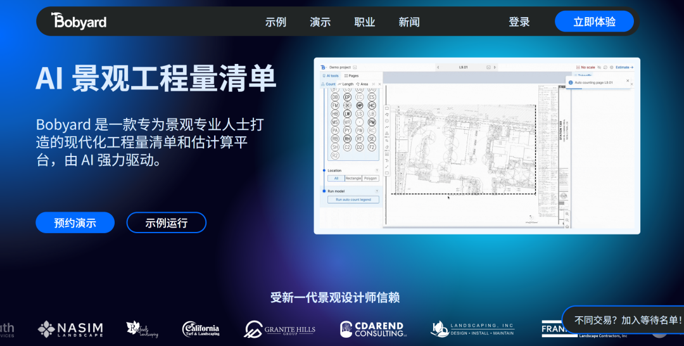This screenshot has height=346, width=684.
Task: Select the RH symbol in the legend
Action: pos(347,139)
